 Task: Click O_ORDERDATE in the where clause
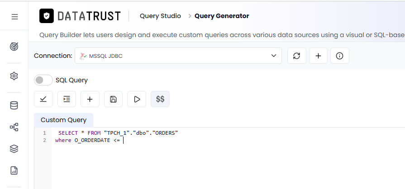point(92,140)
